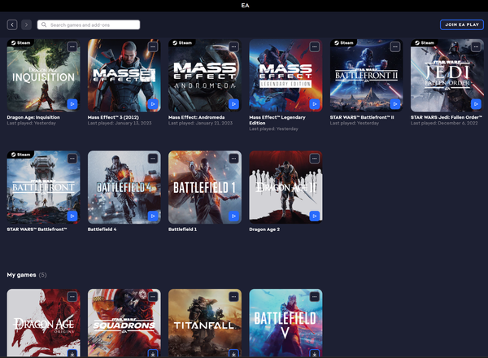Play Mass Effect 3 (2012)

pos(153,104)
